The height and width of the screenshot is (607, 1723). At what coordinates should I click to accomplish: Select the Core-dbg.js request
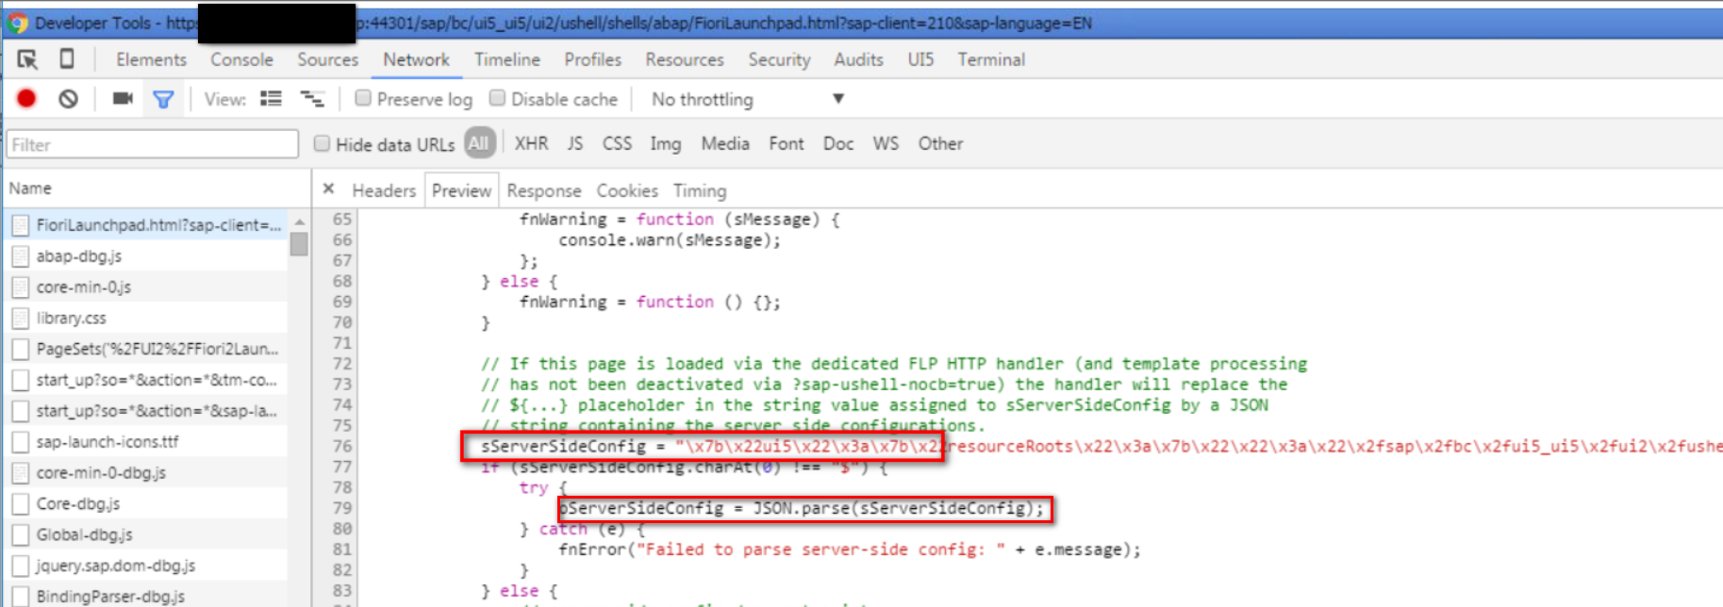pyautogui.click(x=147, y=504)
